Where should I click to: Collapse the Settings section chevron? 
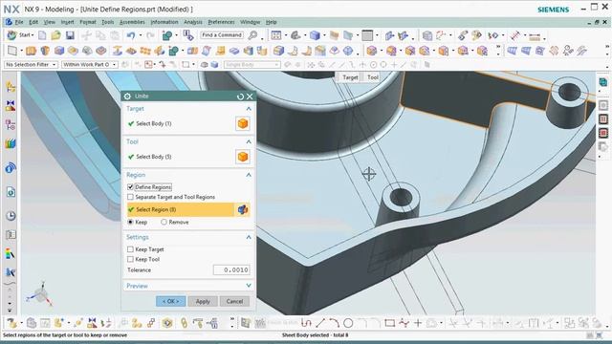tap(249, 237)
